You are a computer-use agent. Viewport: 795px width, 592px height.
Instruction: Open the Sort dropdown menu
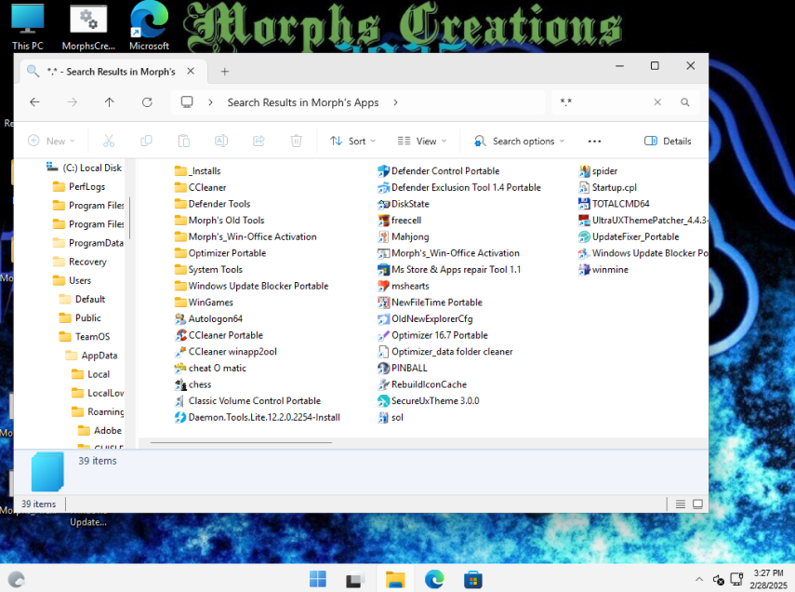(352, 141)
